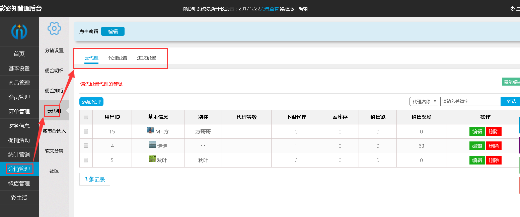Check the box for user ID 4

[x=86, y=146]
